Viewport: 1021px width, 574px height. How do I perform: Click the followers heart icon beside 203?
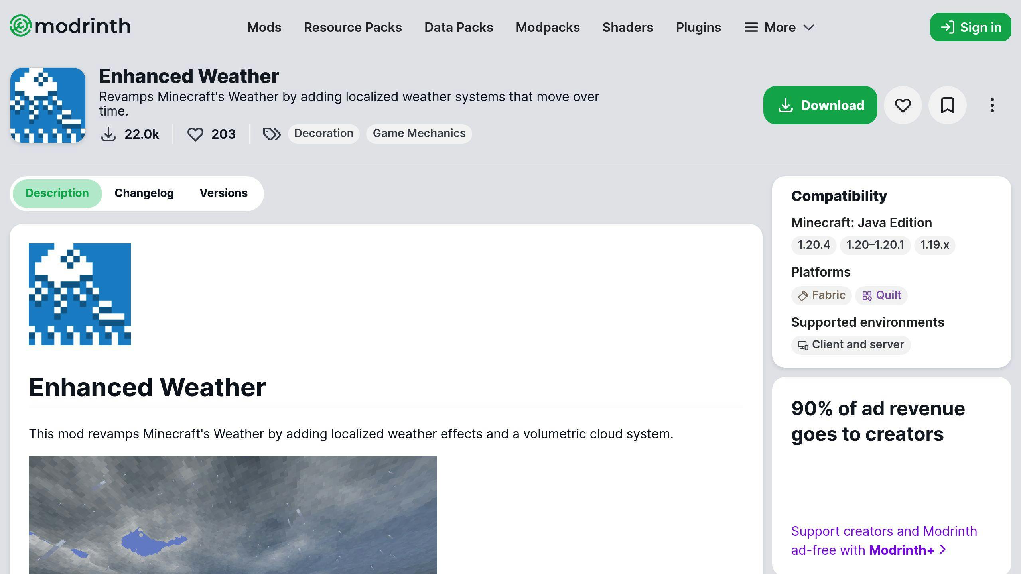[195, 134]
